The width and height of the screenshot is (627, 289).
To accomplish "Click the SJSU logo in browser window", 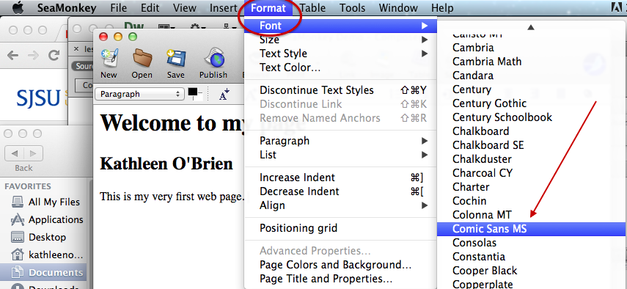I will (x=38, y=99).
